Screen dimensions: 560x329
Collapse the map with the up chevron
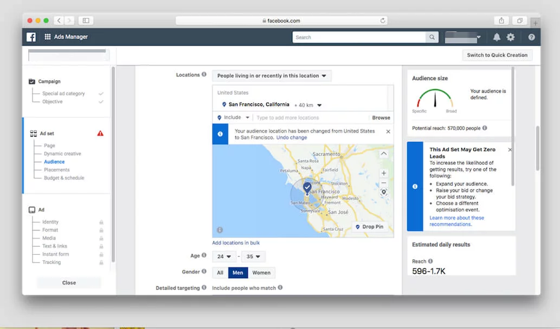pos(384,154)
